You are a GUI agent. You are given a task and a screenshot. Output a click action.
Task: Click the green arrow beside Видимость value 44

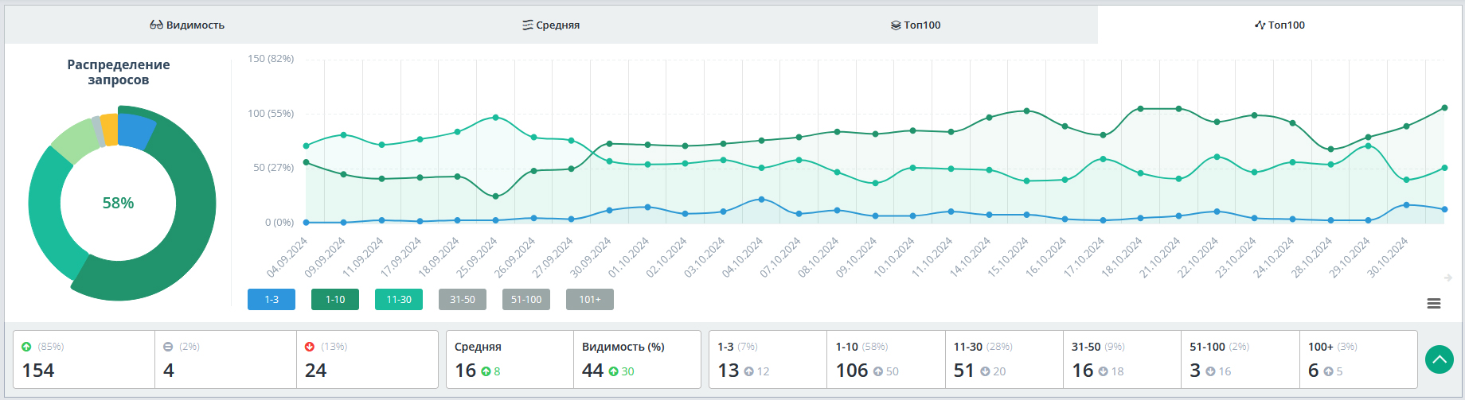[x=613, y=371]
